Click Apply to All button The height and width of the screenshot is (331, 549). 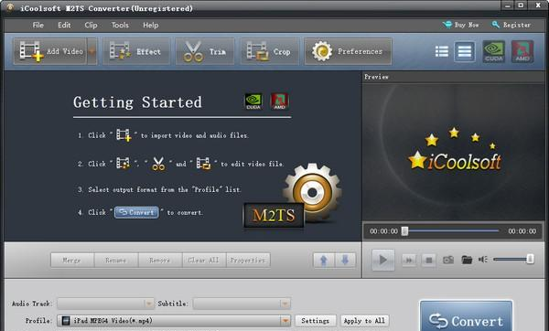[364, 321]
